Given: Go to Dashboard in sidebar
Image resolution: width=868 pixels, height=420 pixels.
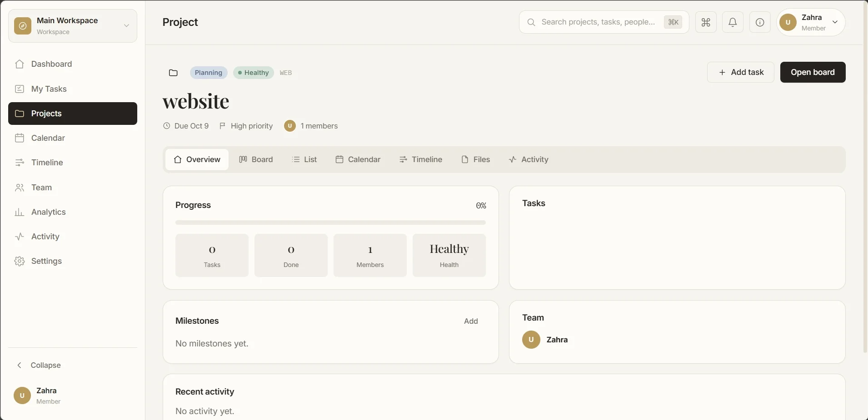Looking at the screenshot, I should [x=73, y=64].
